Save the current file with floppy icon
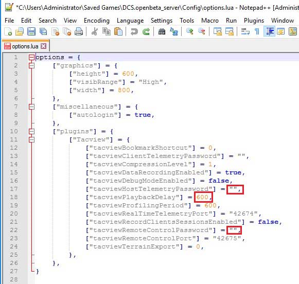This screenshot has height=284, width=299. point(31,31)
